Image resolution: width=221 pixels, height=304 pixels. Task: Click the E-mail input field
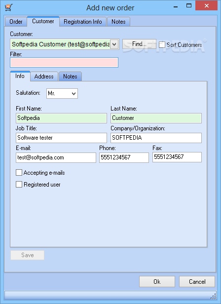[x=56, y=157]
